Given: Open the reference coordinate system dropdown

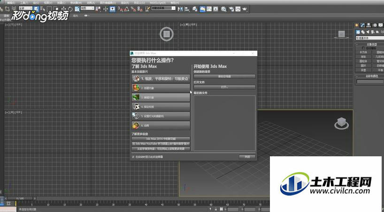Looking at the screenshot, I should click(x=87, y=8).
